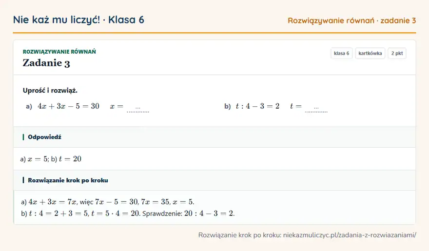The height and width of the screenshot is (251, 429).
Task: Click the instruction 'Uprość i rozwiąż.'
Action: pyautogui.click(x=50, y=91)
